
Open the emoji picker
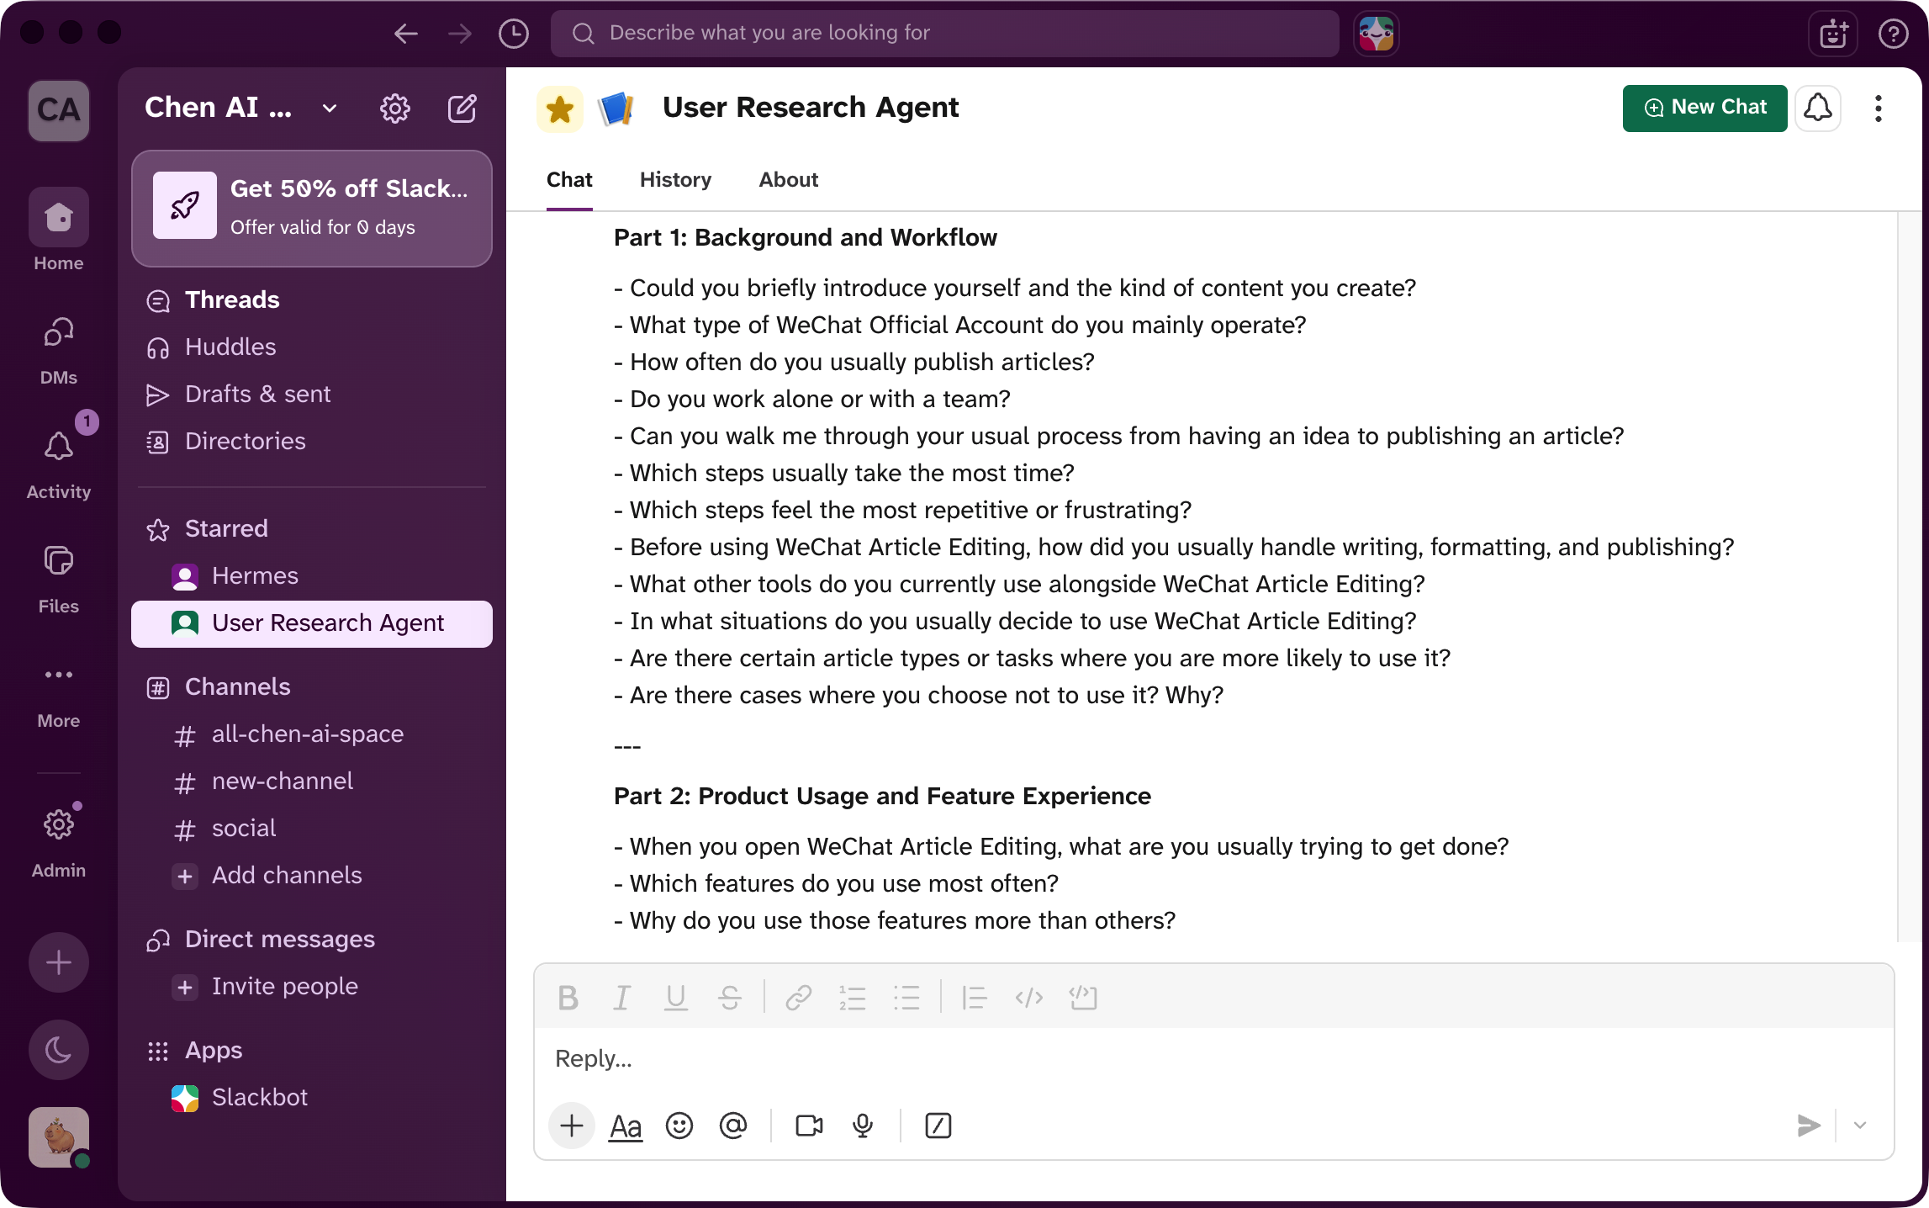click(679, 1126)
